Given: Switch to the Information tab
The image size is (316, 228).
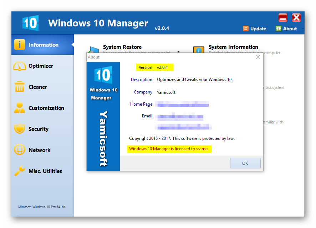Looking at the screenshot, I should 42,45.
